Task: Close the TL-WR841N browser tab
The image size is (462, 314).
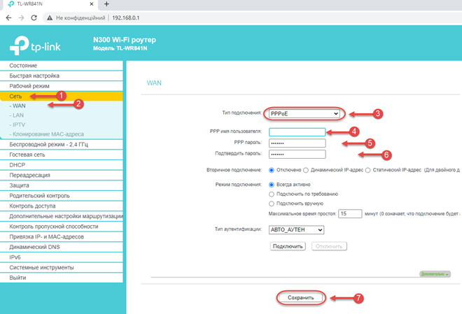Action: pyautogui.click(x=92, y=4)
